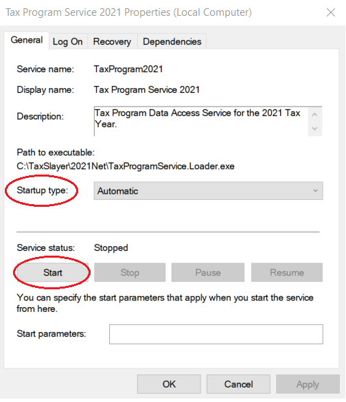
Task: Click the Apply button
Action: pos(308,384)
